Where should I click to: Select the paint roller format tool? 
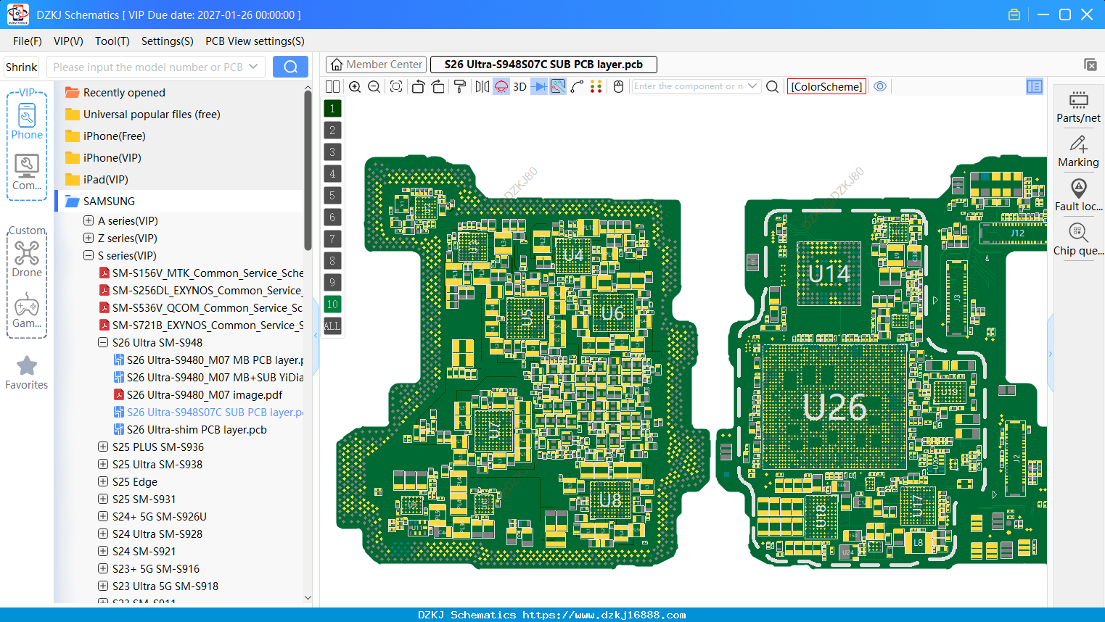click(x=459, y=86)
